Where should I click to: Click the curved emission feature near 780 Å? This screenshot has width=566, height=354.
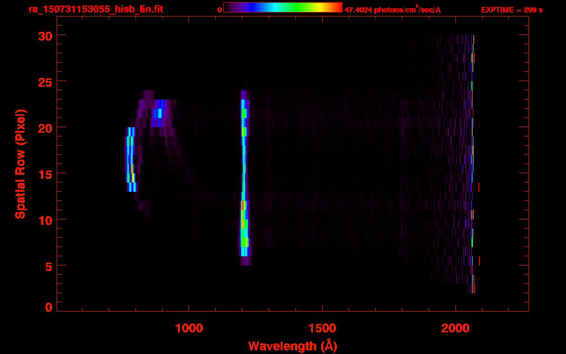tap(131, 159)
